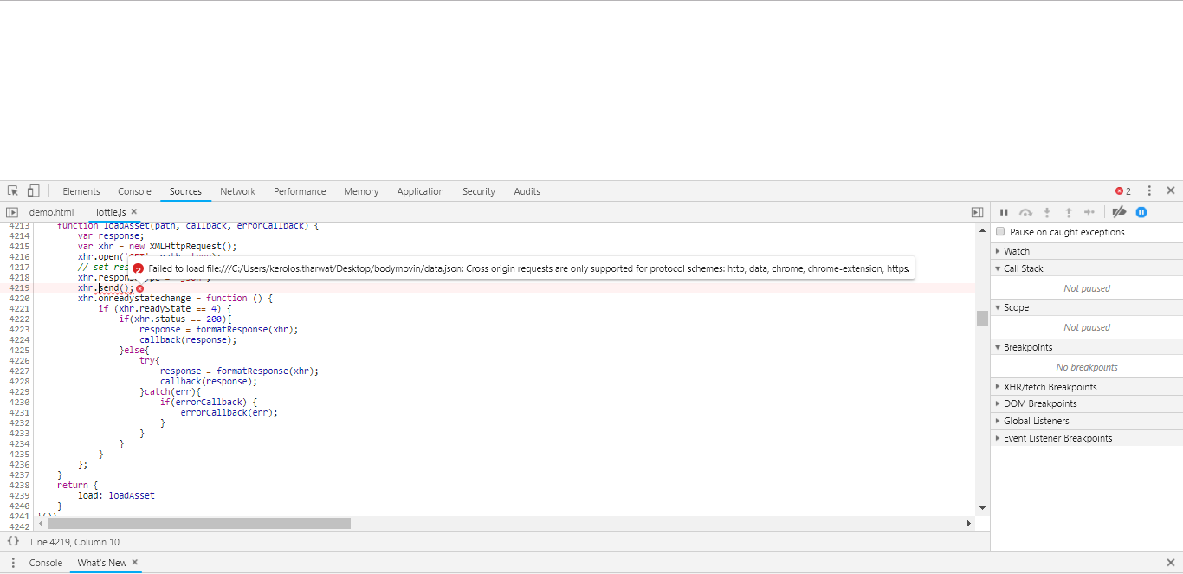Open the demo.html tab
The height and width of the screenshot is (574, 1183).
pyautogui.click(x=51, y=211)
